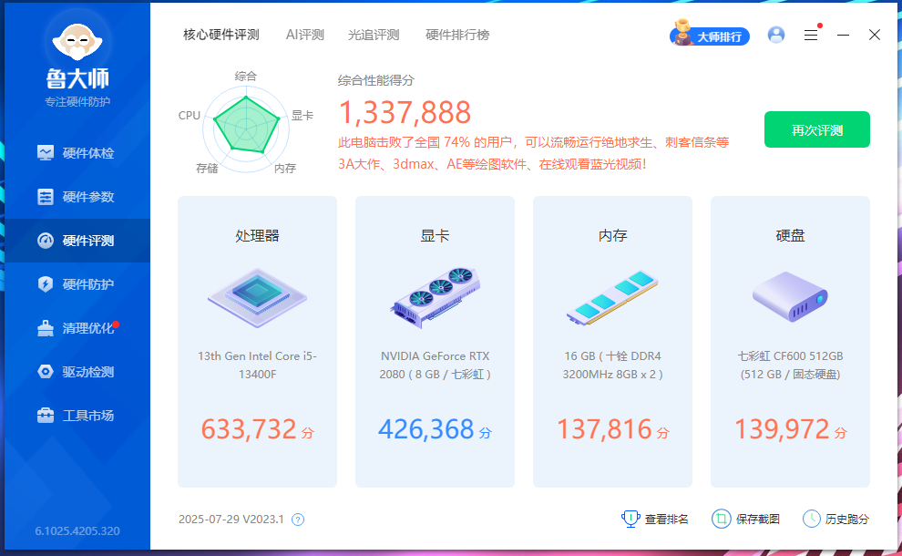Screen dimensions: 902x556
Task: Open 硬件体检 from the sidebar
Action: coord(77,152)
